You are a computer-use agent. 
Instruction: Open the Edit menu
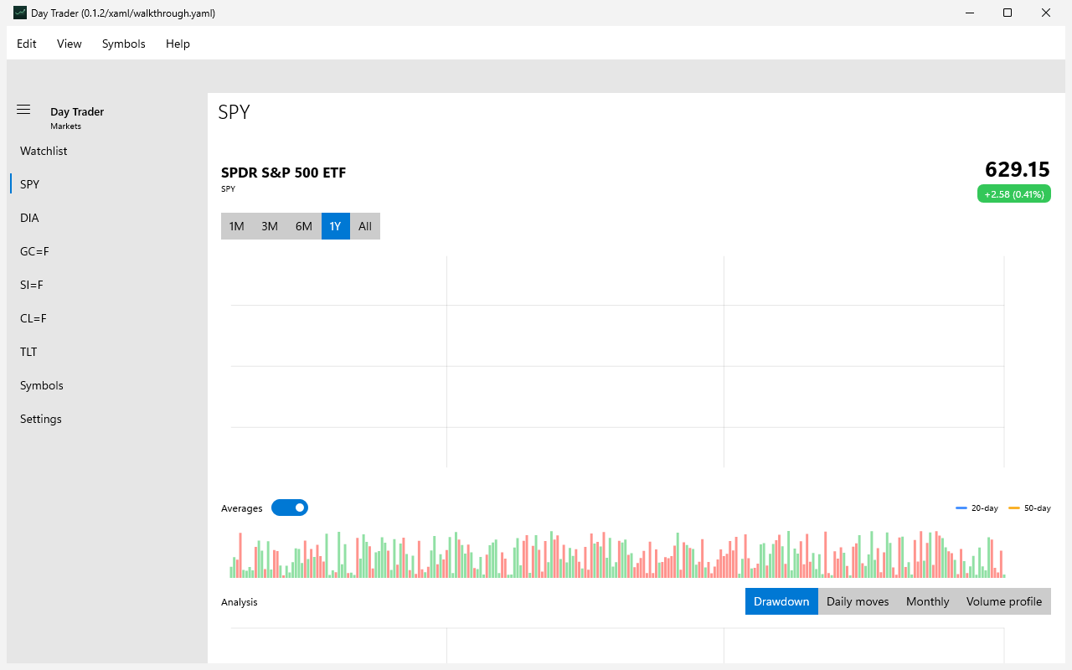(x=27, y=44)
